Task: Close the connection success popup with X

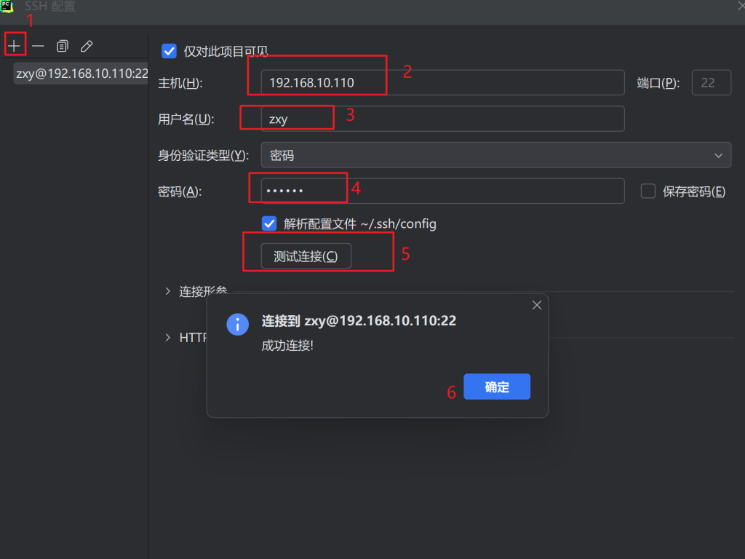Action: pyautogui.click(x=537, y=305)
